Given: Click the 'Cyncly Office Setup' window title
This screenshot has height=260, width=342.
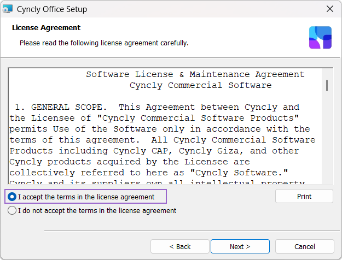Looking at the screenshot, I should [x=52, y=9].
